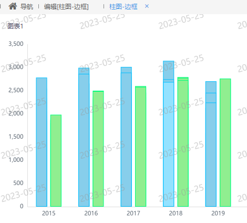Image resolution: width=247 pixels, height=223 pixels.
Task: Close the 柱图-边框 tab
Action: 147,6
